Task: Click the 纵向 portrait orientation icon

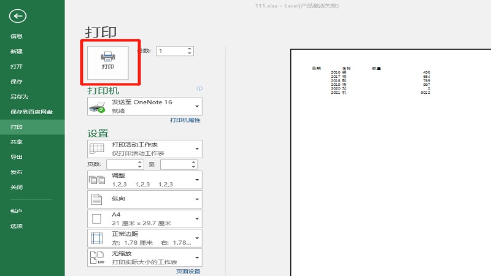Action: point(97,199)
